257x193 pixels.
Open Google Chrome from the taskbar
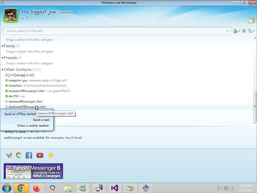pyautogui.click(x=21, y=188)
